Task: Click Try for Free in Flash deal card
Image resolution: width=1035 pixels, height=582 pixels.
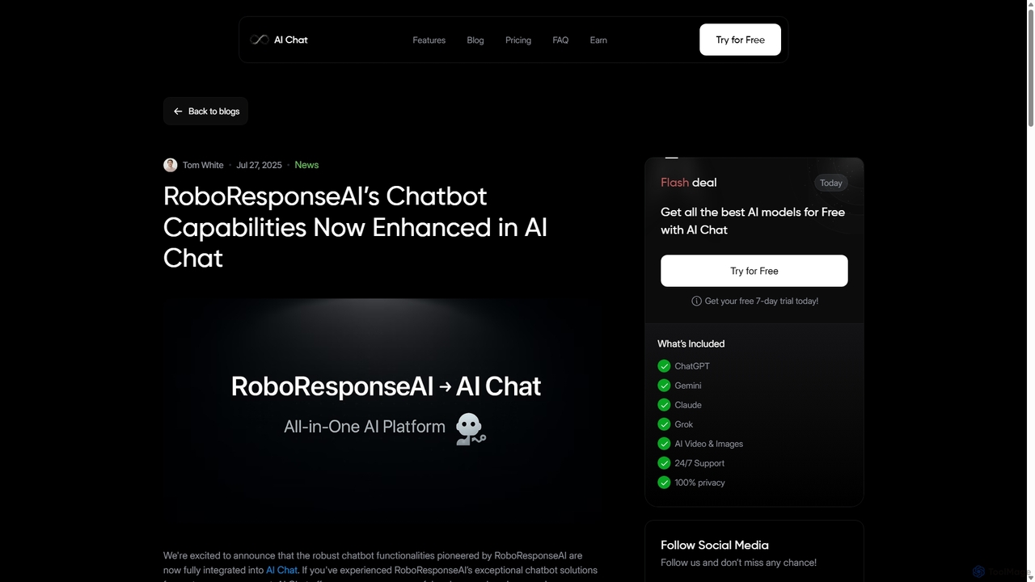Action: 754,271
